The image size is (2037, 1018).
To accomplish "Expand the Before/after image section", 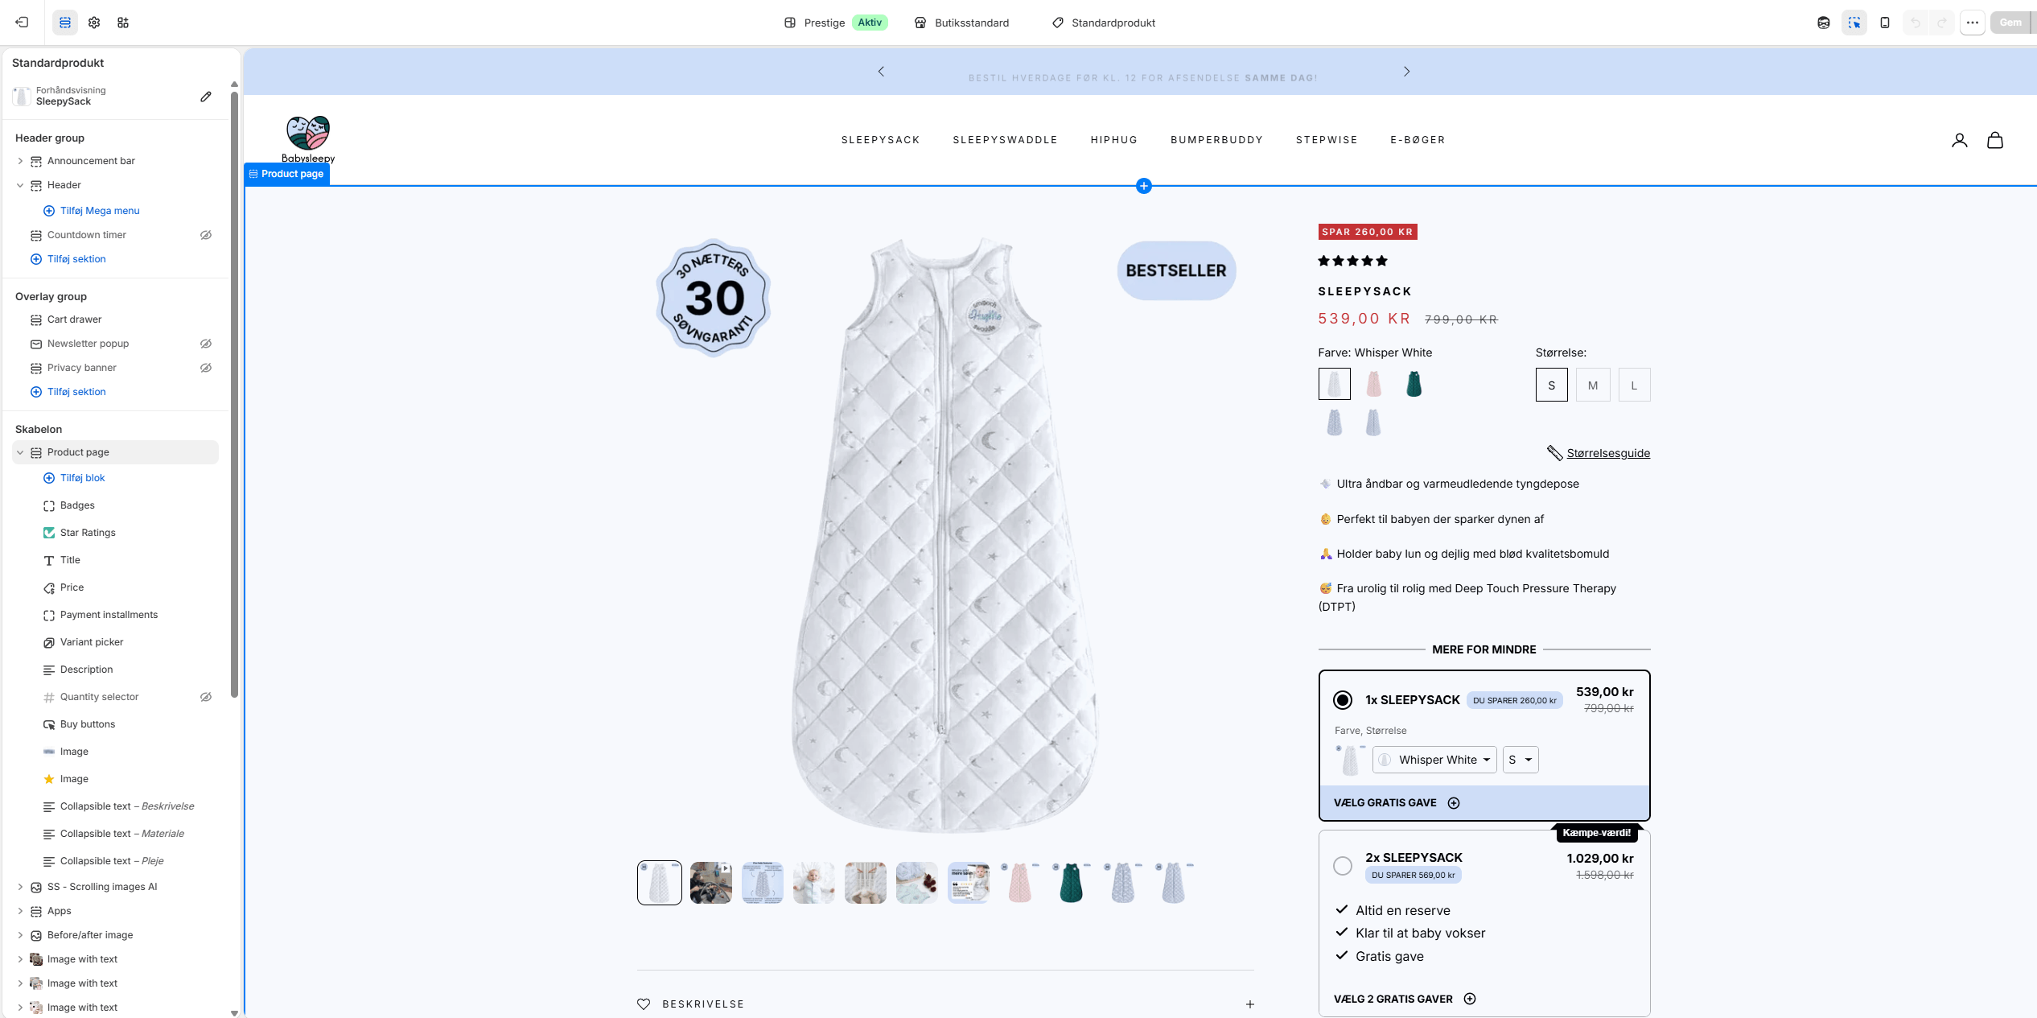I will click(x=20, y=935).
